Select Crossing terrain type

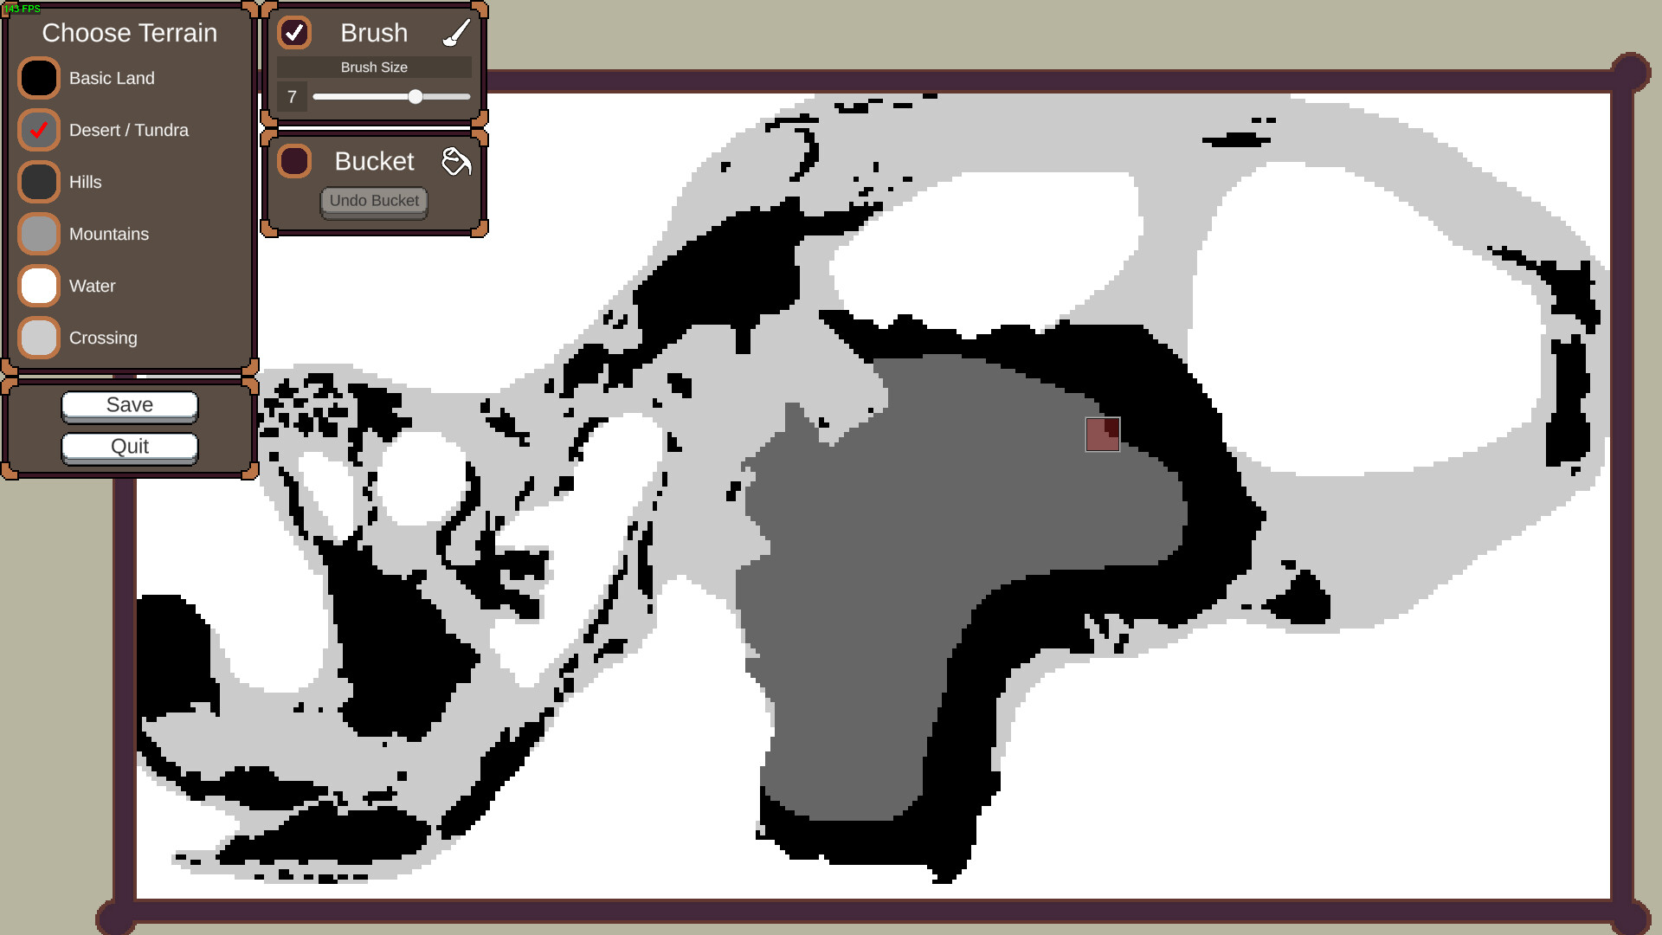pyautogui.click(x=40, y=338)
